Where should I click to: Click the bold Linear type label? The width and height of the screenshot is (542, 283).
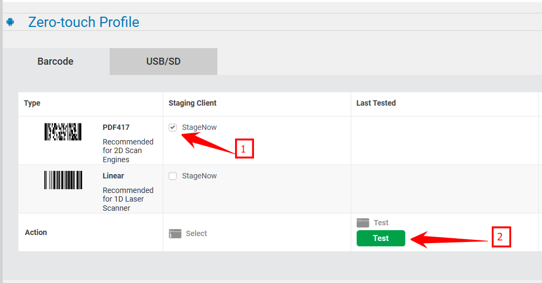pyautogui.click(x=113, y=176)
